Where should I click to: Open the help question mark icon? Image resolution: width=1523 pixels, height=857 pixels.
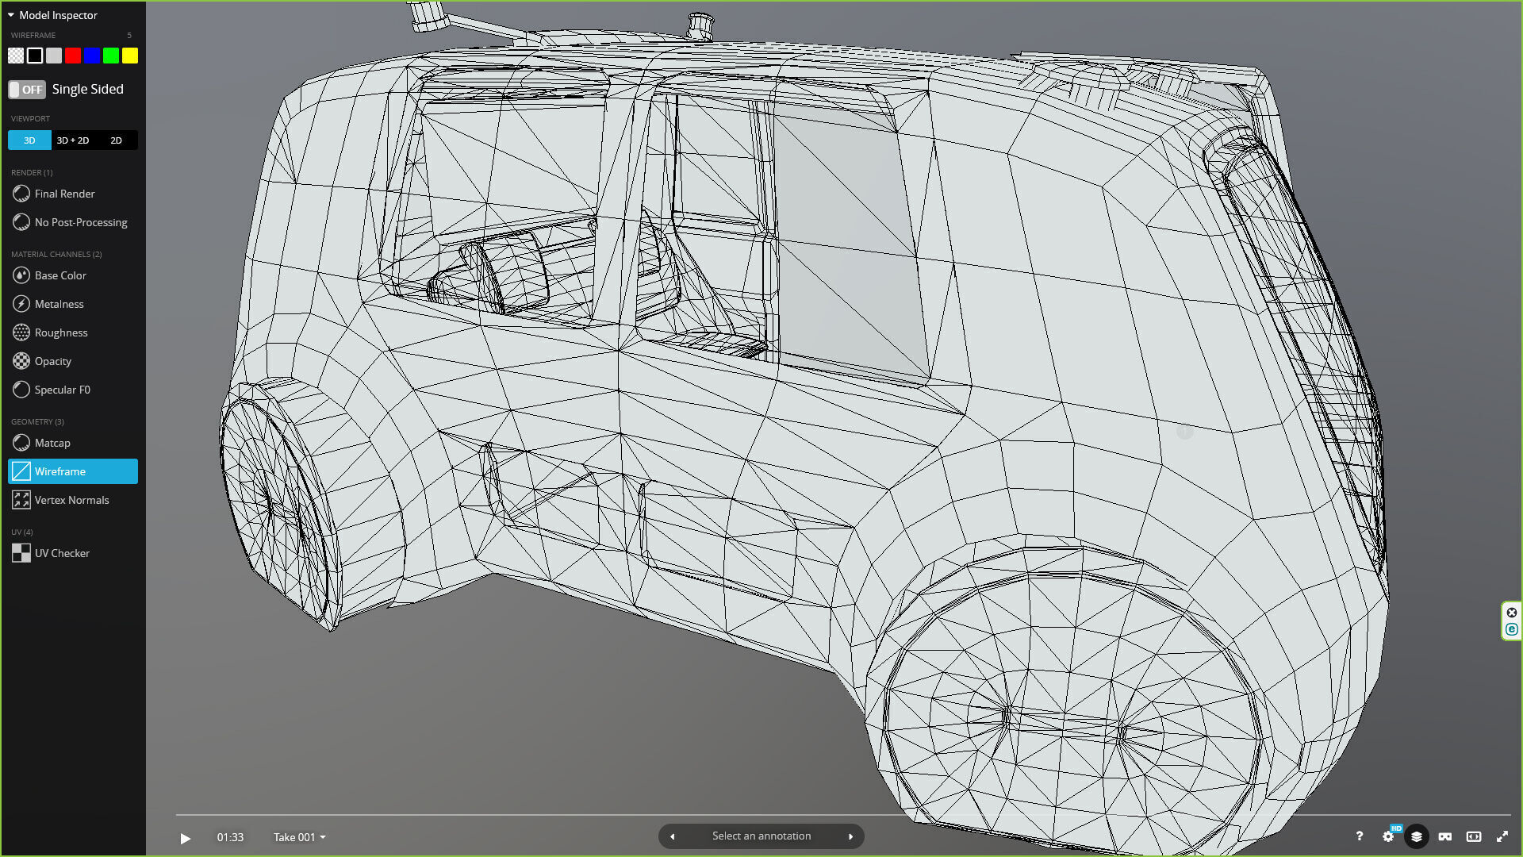(1359, 836)
